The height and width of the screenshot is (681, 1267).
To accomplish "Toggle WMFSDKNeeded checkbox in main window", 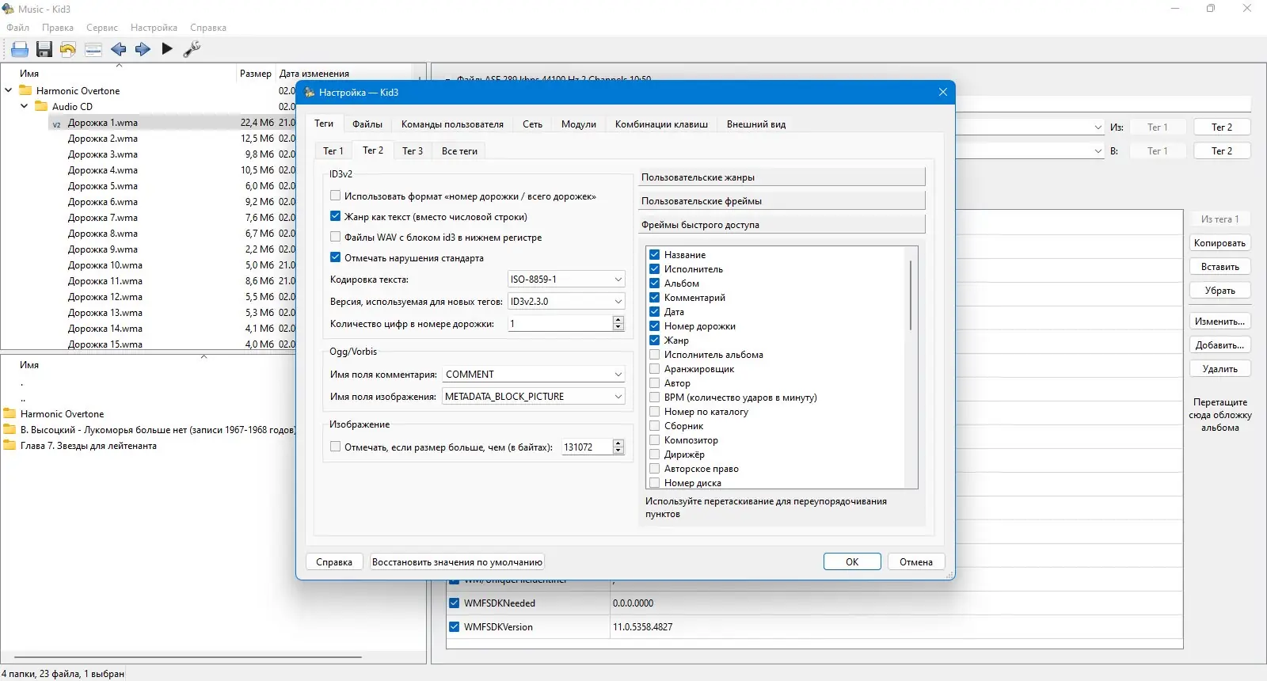I will click(x=455, y=603).
